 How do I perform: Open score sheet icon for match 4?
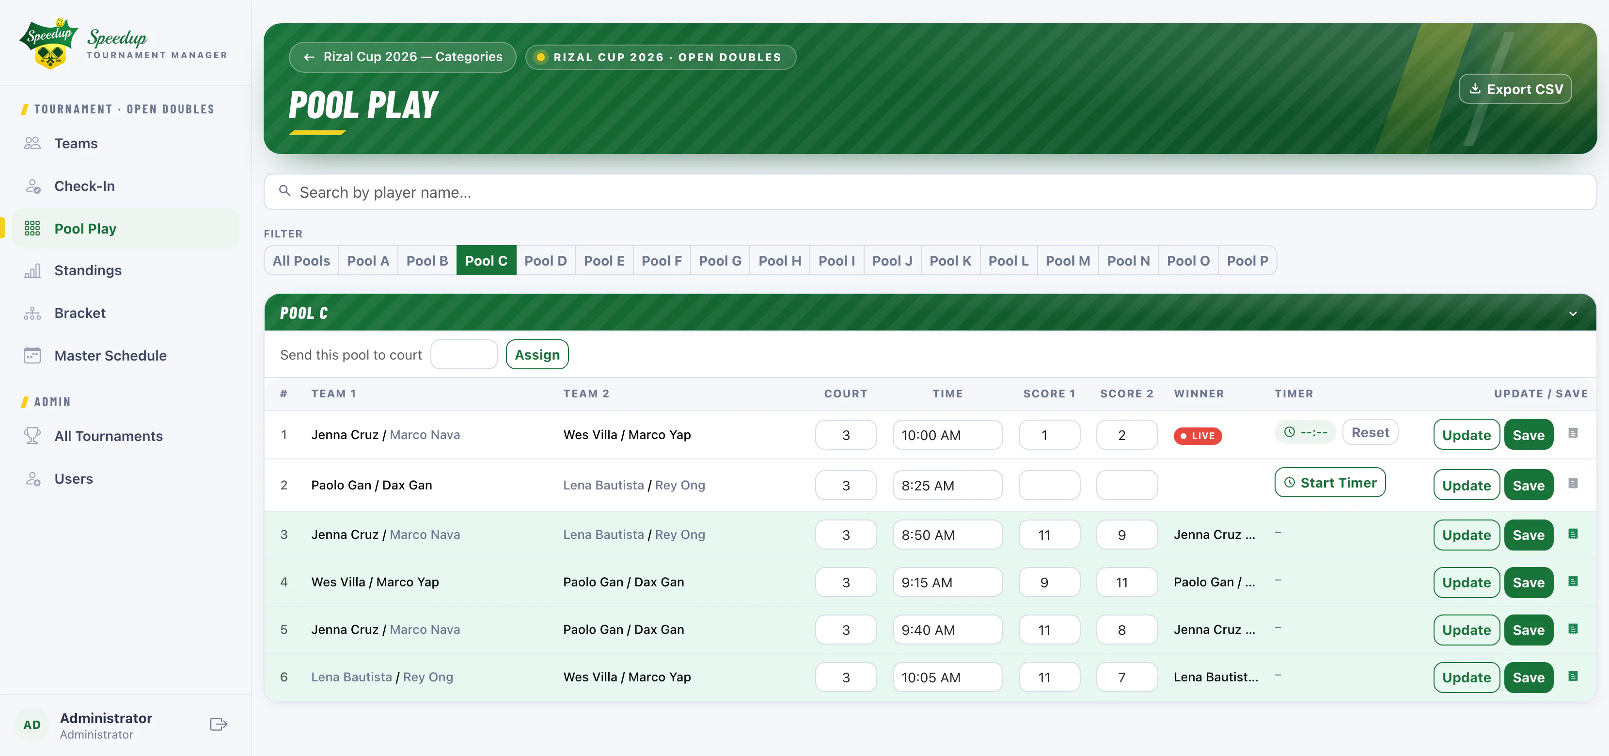[x=1573, y=581]
